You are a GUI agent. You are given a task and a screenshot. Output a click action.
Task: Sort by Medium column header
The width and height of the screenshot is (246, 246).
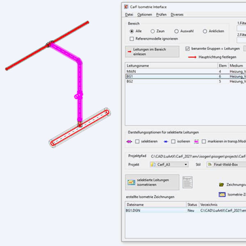point(237,66)
